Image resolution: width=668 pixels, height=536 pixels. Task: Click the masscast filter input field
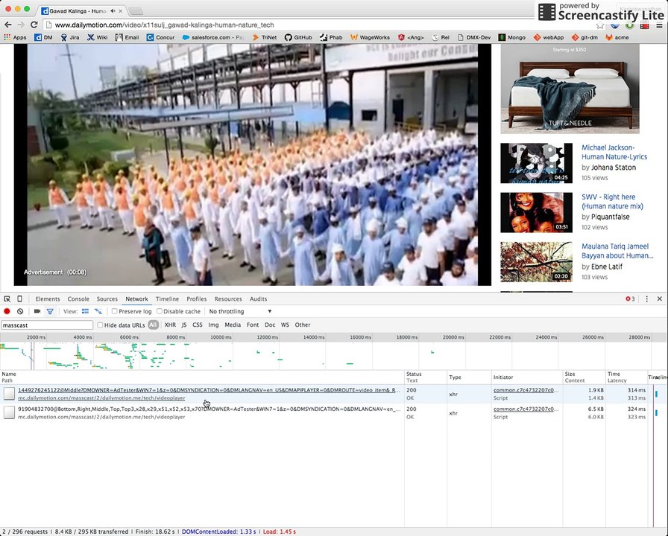[47, 325]
